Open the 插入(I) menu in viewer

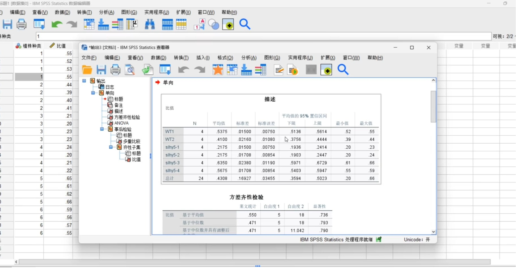tap(203, 58)
